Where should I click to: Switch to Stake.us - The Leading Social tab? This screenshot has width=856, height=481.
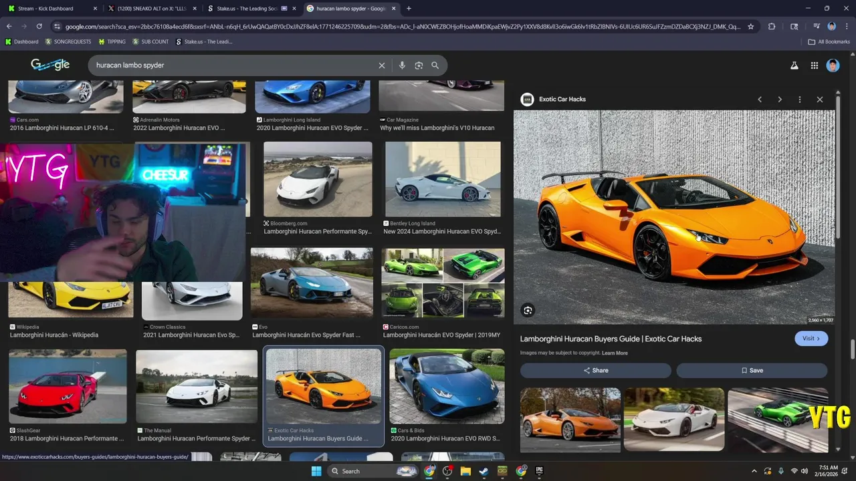click(x=251, y=9)
